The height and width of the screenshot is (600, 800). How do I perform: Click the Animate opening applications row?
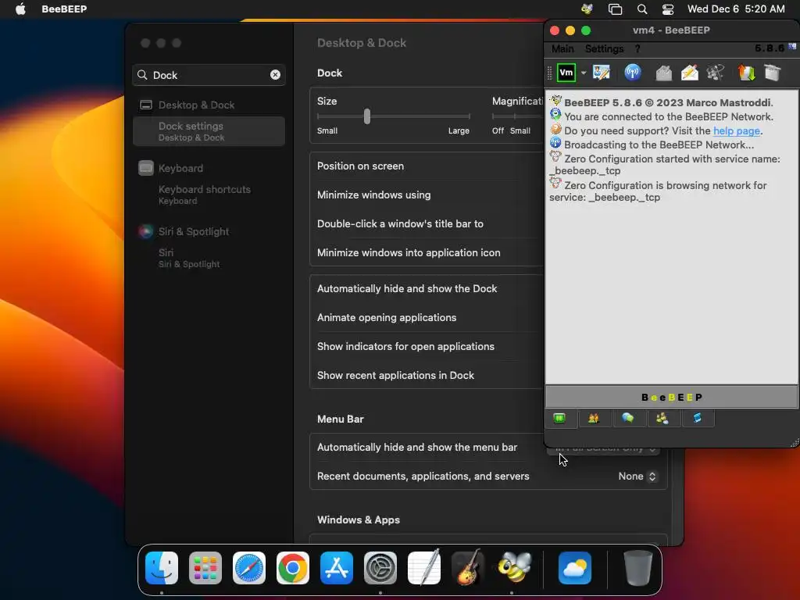(427, 317)
